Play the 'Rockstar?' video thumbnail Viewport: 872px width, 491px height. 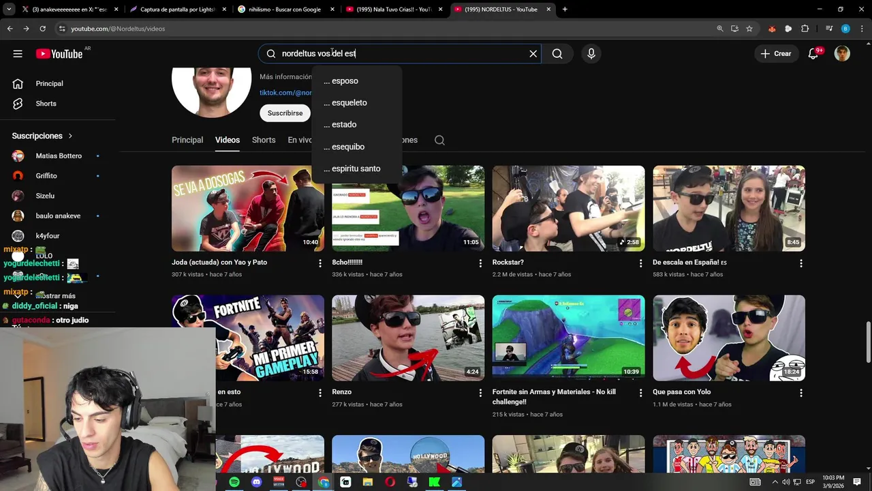(x=569, y=209)
